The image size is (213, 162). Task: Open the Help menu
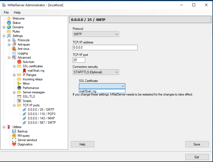click(17, 12)
